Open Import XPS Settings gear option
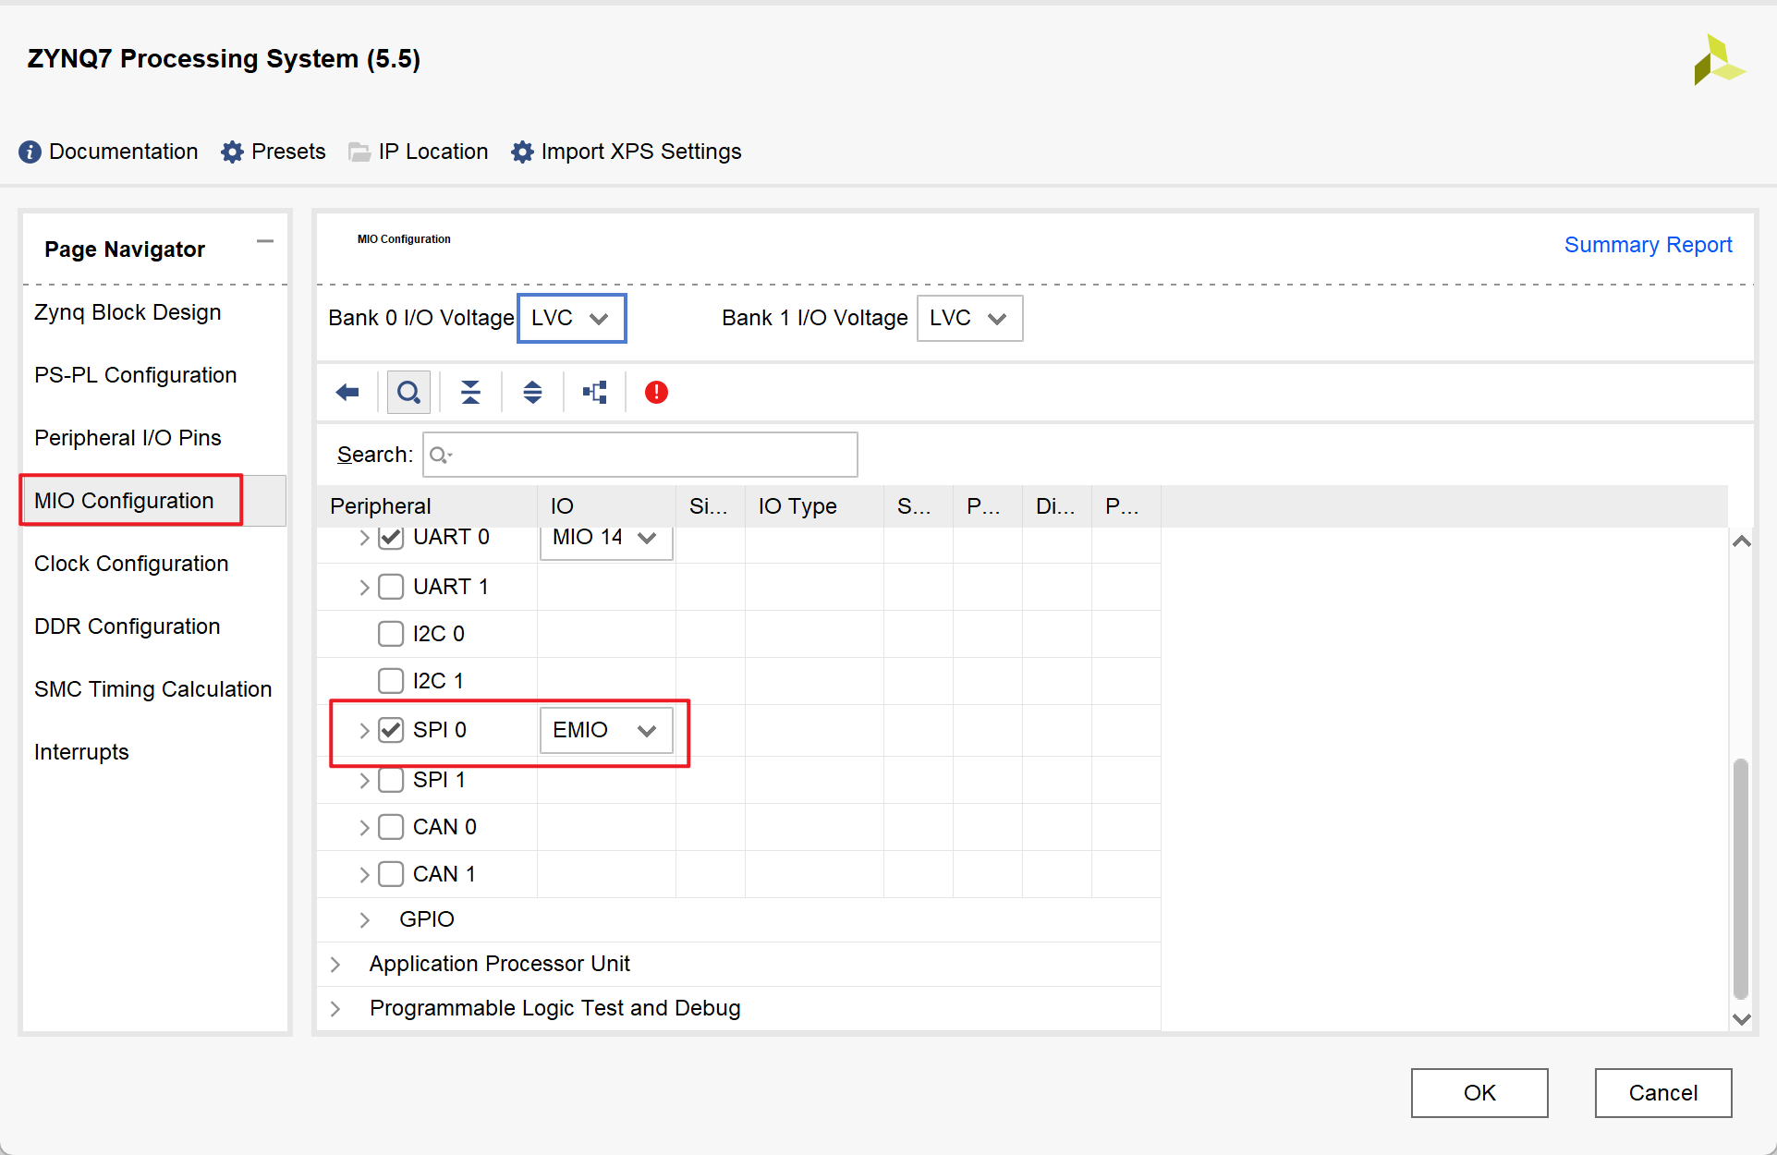The height and width of the screenshot is (1155, 1777). tap(627, 152)
